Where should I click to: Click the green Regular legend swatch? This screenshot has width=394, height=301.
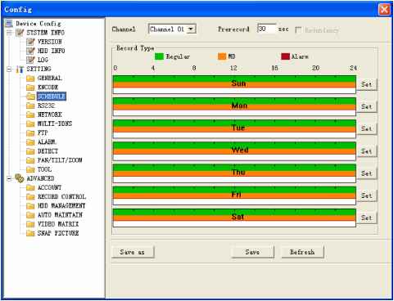159,56
